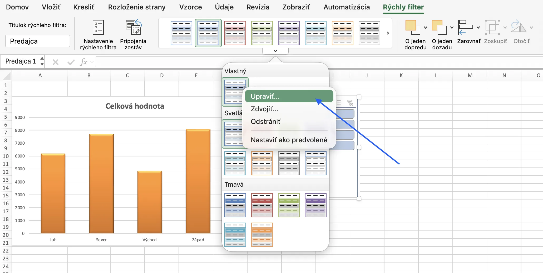Click the confirm checkmark in formula bar
The image size is (543, 273).
pyautogui.click(x=71, y=62)
